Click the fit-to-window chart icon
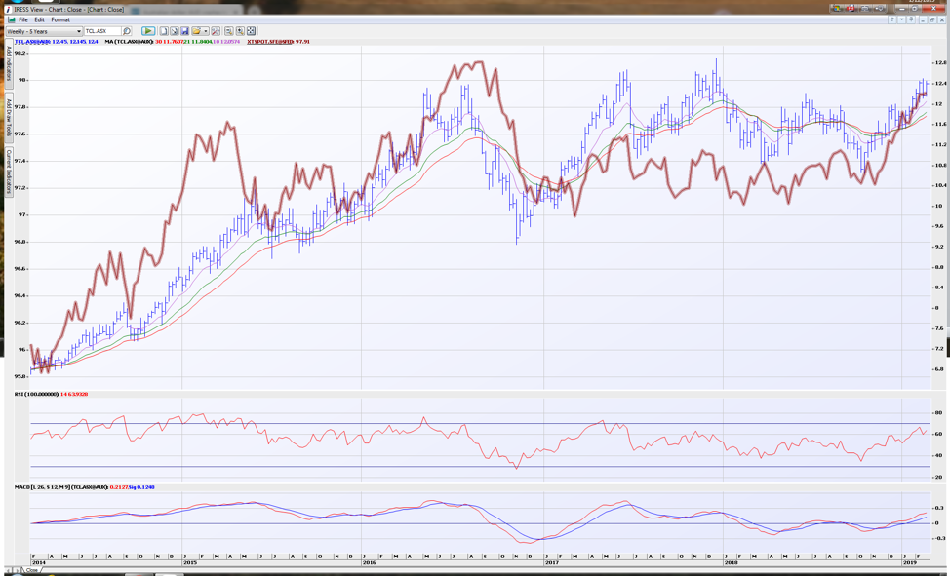The height and width of the screenshot is (576, 950). (251, 31)
